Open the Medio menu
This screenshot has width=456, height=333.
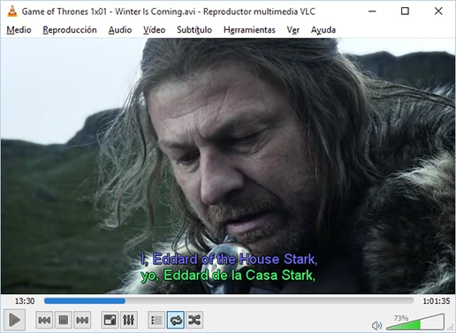tap(19, 30)
